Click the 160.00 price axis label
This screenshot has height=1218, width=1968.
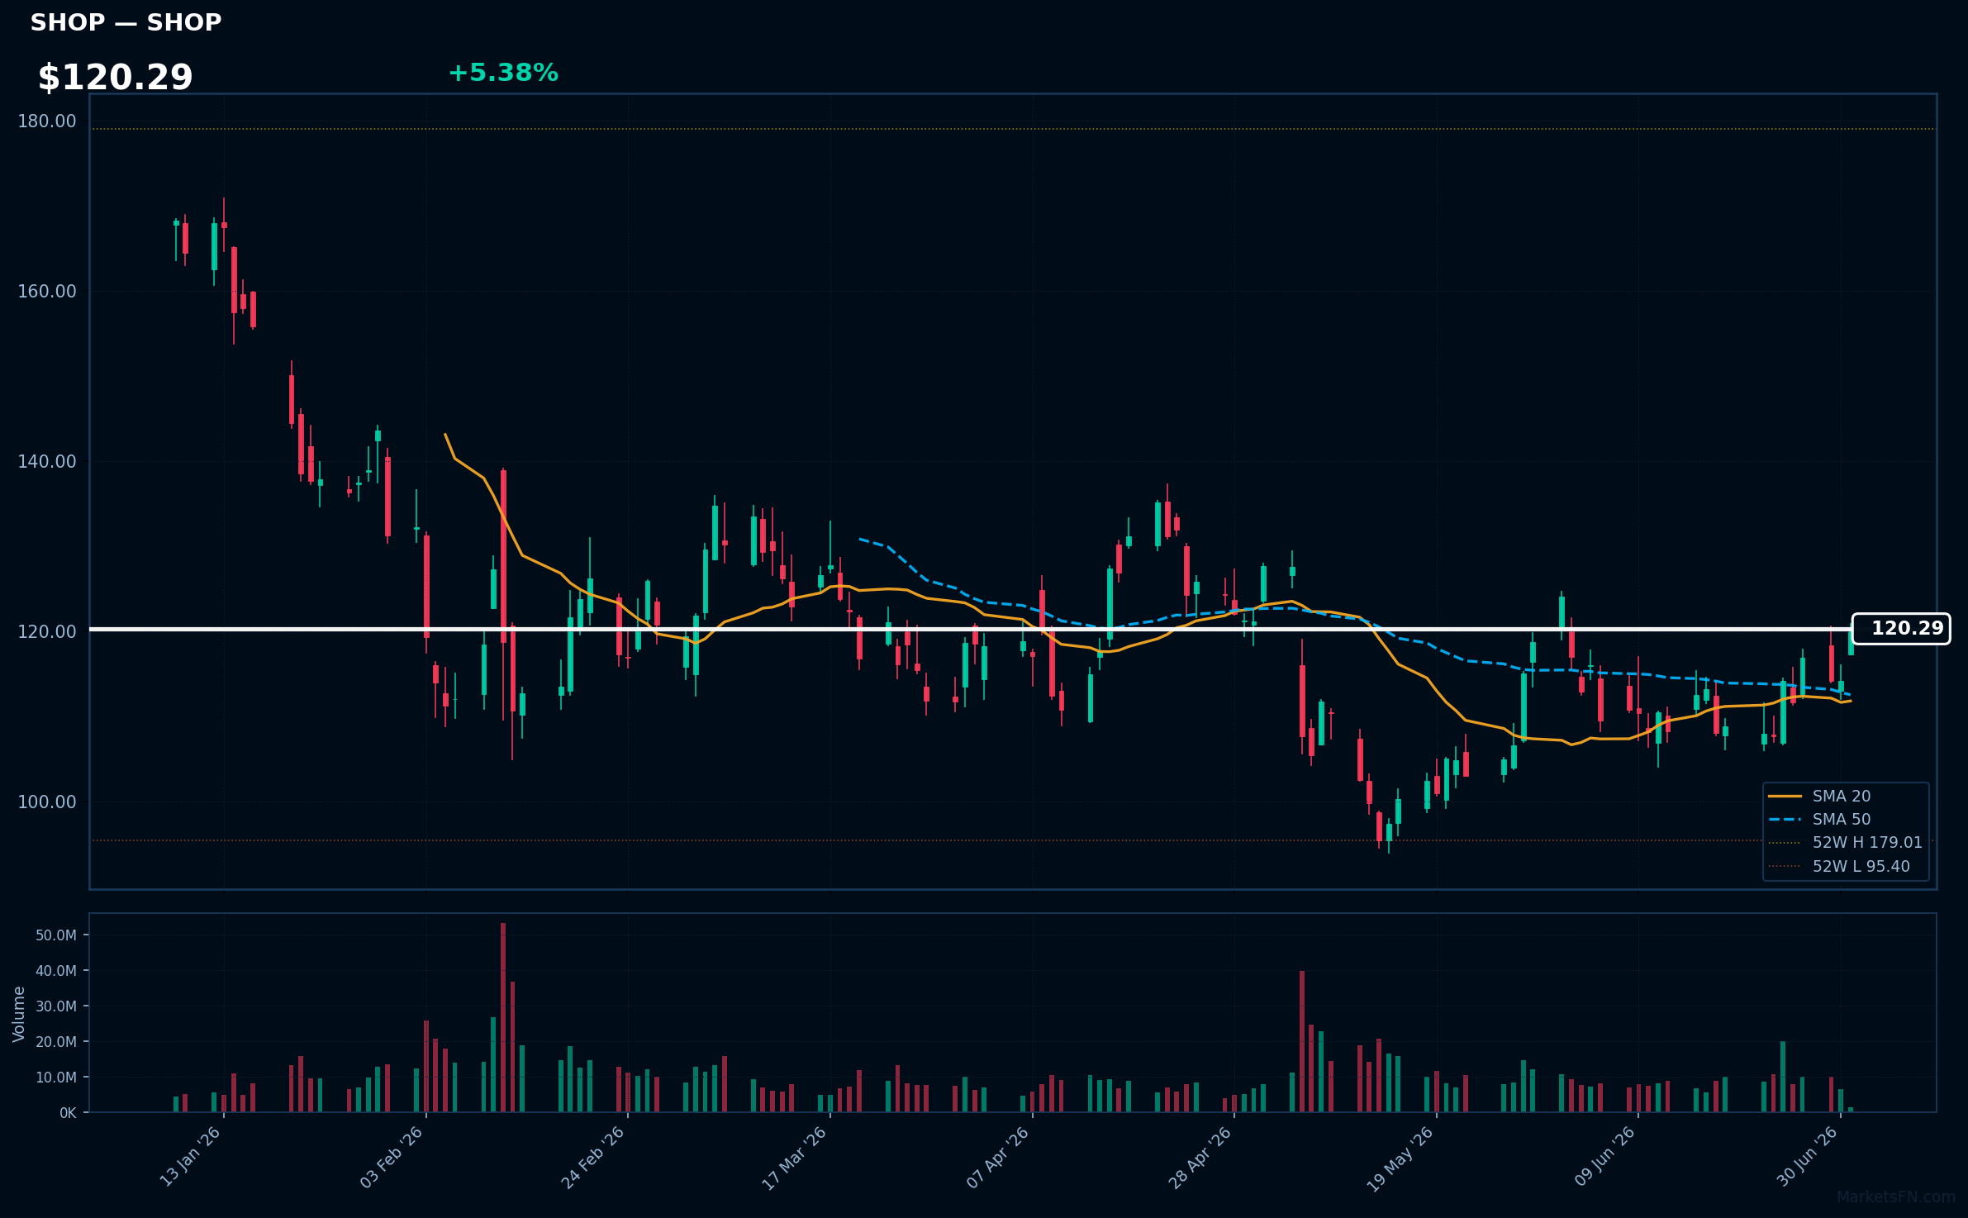[47, 292]
